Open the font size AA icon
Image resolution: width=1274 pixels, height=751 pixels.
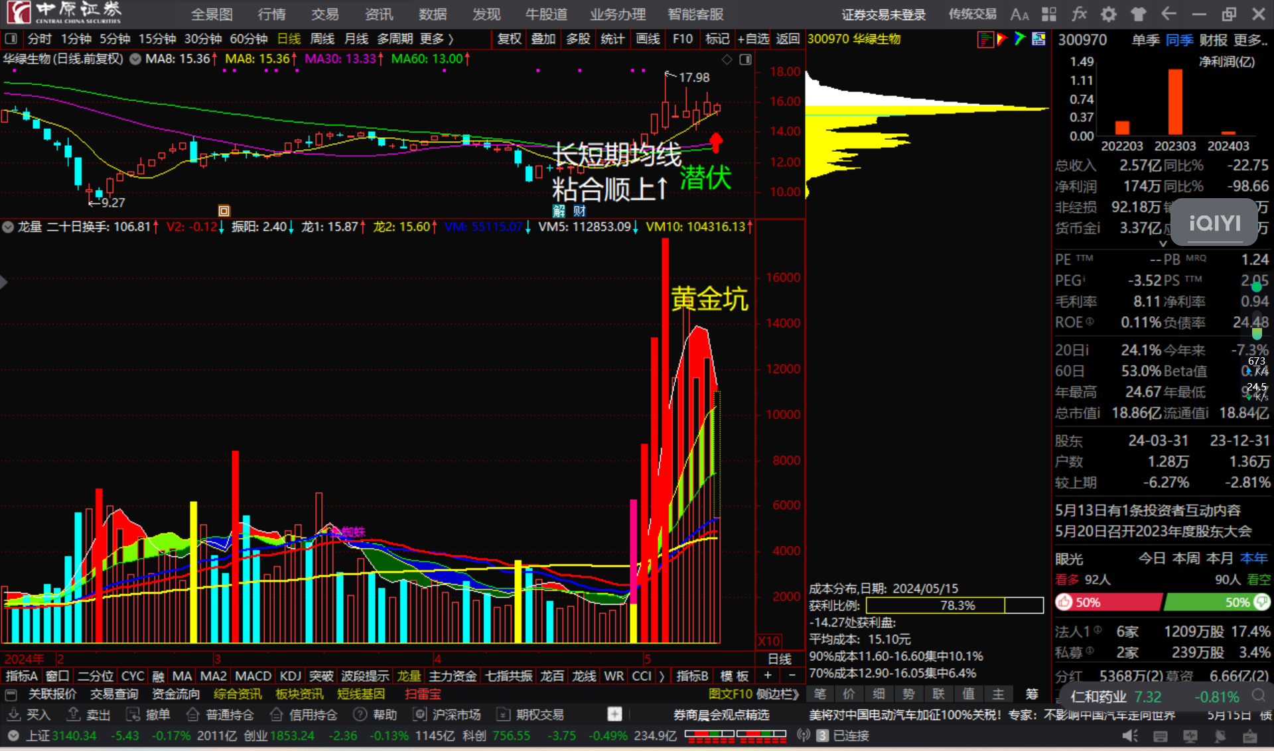1019,15
